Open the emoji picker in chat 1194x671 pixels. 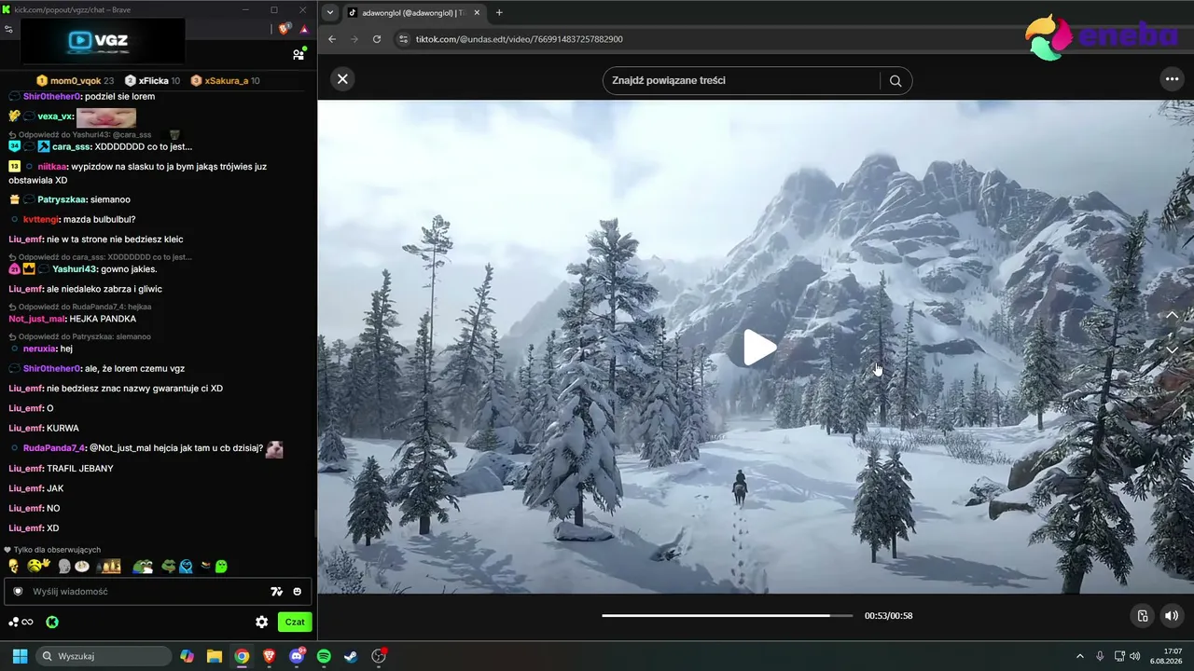point(298,592)
